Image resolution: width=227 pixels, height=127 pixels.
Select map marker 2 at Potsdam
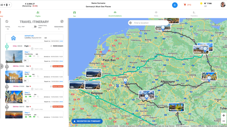pyautogui.click(x=205, y=49)
